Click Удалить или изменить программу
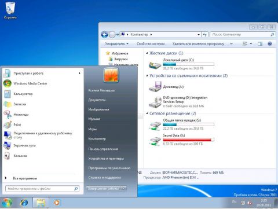The width and height of the screenshot is (278, 209). point(198,43)
